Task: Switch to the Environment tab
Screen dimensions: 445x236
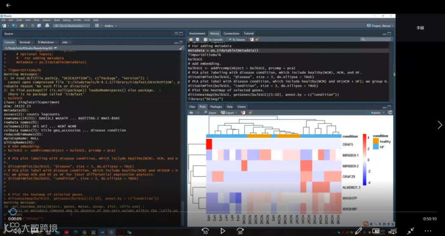Action: (x=197, y=33)
